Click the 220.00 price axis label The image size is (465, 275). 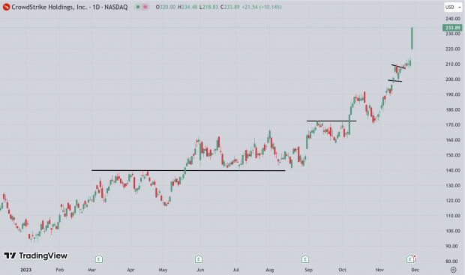tap(453, 49)
